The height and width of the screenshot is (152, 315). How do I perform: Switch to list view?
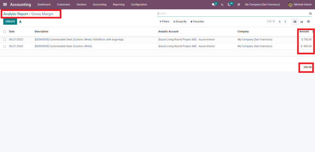(295, 21)
